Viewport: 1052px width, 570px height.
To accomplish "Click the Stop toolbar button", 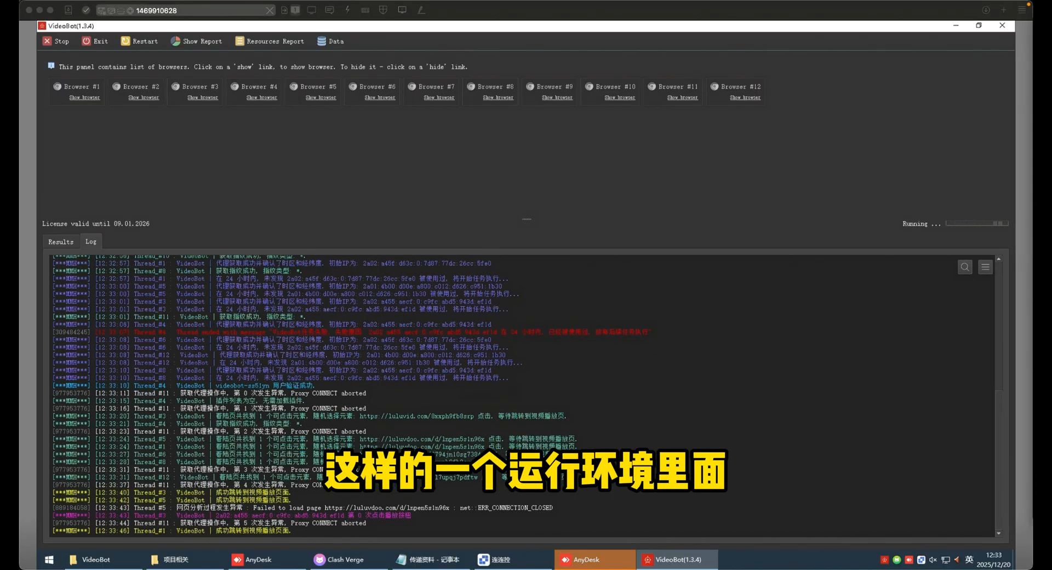I will [x=55, y=41].
